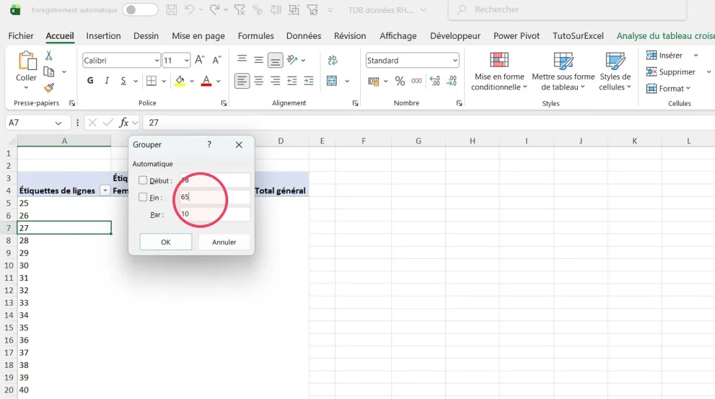
Task: Click the Par input field in Grouper
Action: tap(214, 214)
